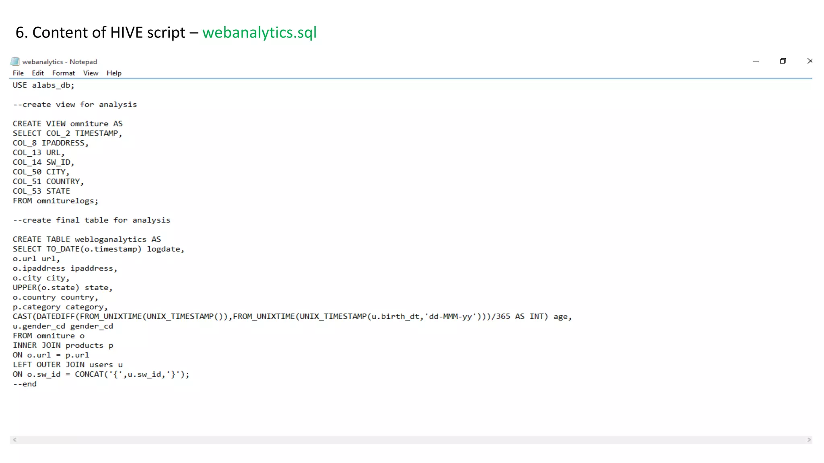Click the 'SELECT COL_2 TIMESTAMP,' line
Image resolution: width=824 pixels, height=463 pixels.
(67, 133)
